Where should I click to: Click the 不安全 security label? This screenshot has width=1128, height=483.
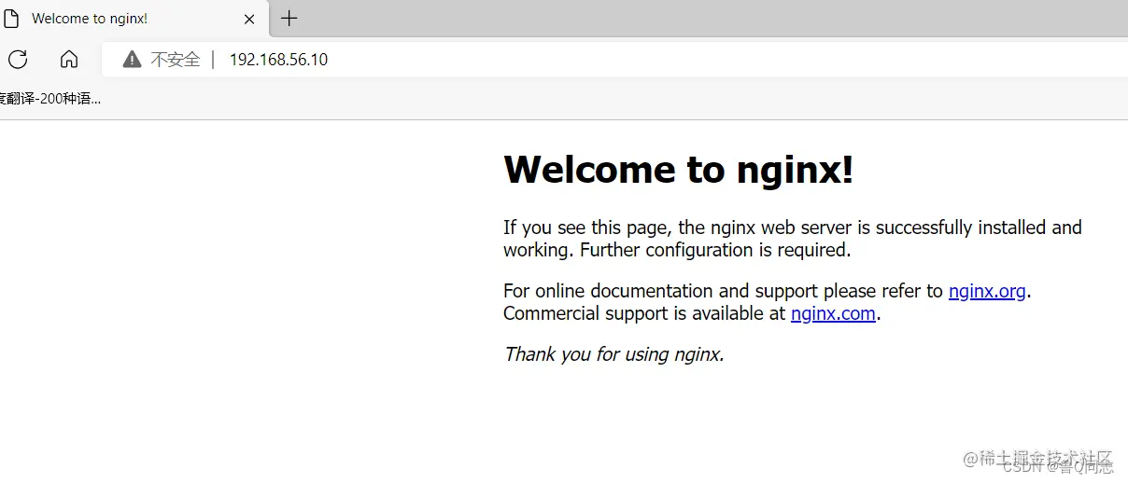[x=176, y=60]
